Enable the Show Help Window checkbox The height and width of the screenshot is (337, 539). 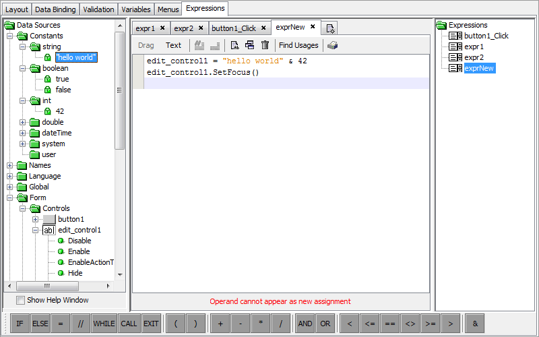(x=20, y=300)
